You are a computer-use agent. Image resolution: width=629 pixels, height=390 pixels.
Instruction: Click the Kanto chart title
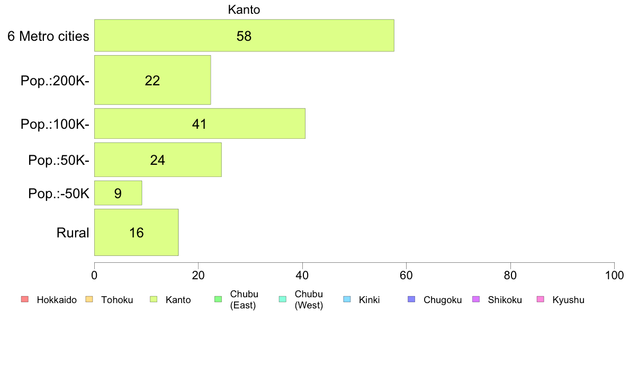click(x=244, y=10)
